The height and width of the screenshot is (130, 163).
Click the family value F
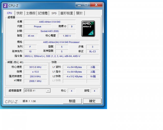pyautogui.click(x=30, y=47)
